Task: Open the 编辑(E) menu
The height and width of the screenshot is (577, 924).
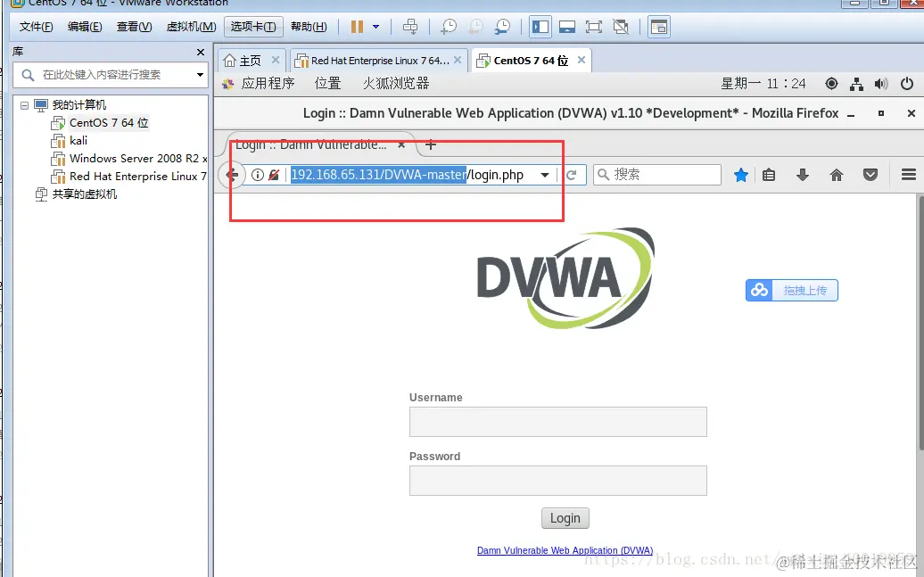Action: (x=85, y=27)
